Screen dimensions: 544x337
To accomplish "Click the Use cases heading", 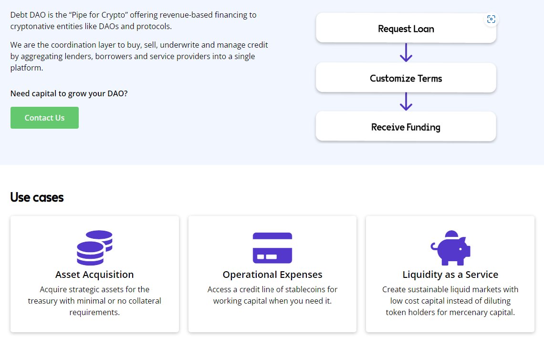I will 37,197.
